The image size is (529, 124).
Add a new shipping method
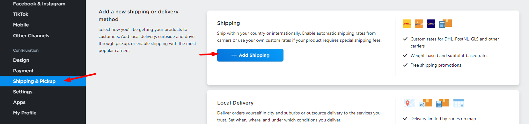tap(250, 55)
